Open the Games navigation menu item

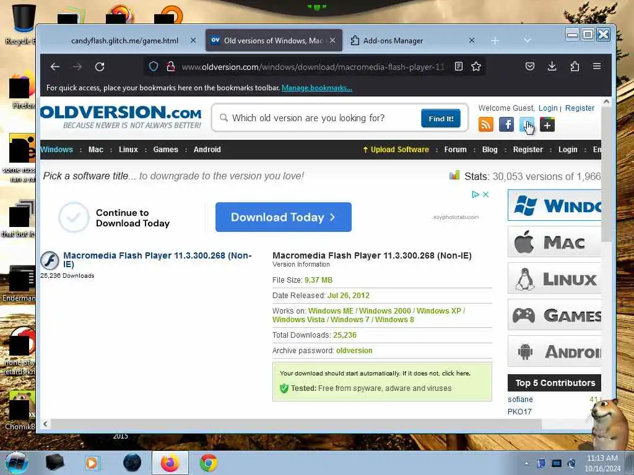pos(166,150)
